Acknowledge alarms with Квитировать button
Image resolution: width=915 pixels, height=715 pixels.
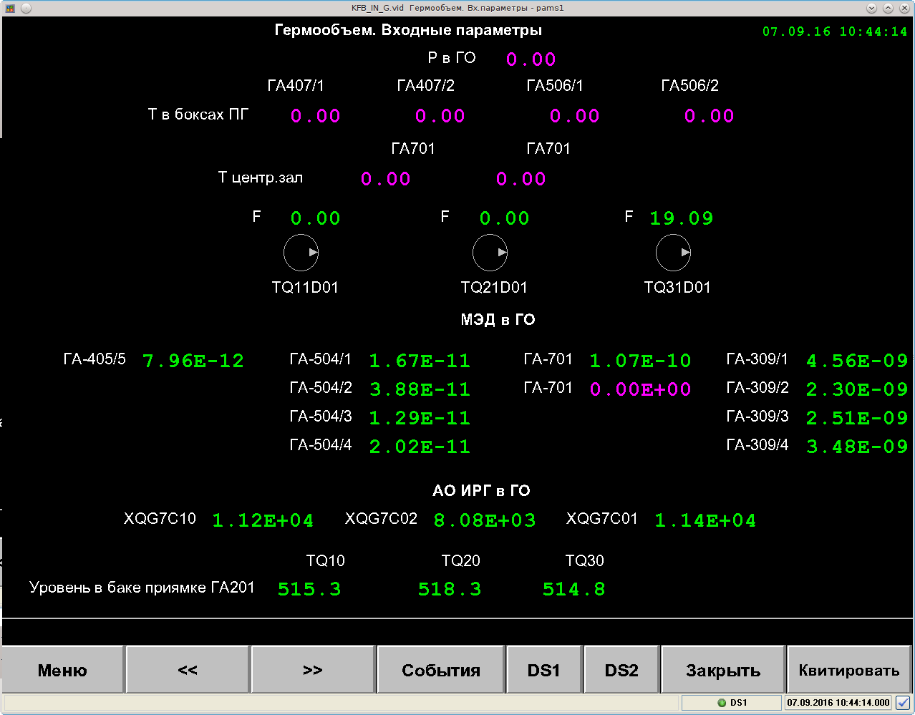tap(848, 671)
